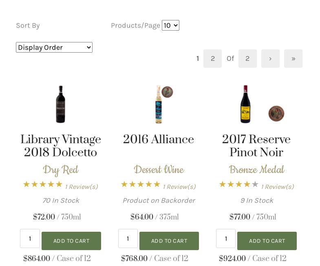Click quantity field for 2017 Reserve Pinot Noir
The image size is (320, 266).
226,238
